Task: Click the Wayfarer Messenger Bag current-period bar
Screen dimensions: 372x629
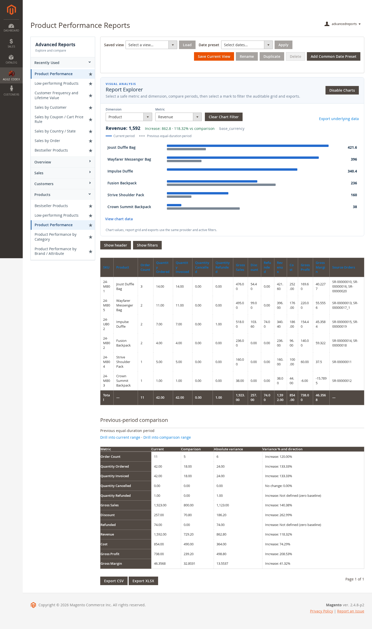Action: click(x=243, y=158)
